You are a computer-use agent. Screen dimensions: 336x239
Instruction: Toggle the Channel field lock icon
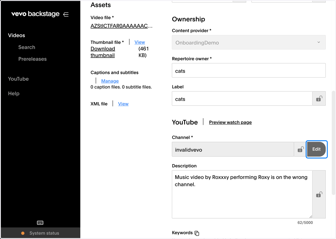click(300, 149)
